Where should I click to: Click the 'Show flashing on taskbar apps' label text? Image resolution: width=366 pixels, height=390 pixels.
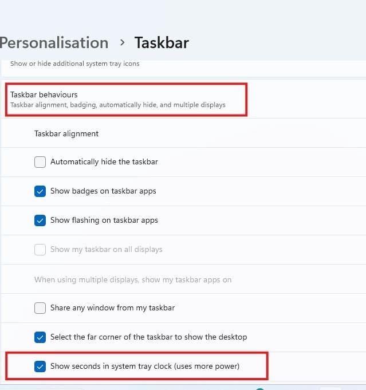pyautogui.click(x=104, y=220)
